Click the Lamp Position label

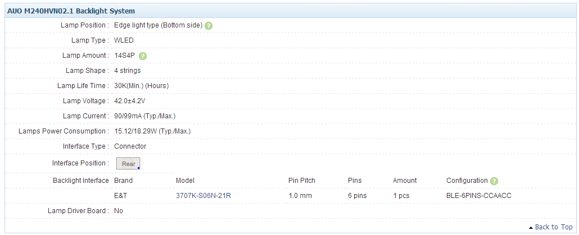84,25
